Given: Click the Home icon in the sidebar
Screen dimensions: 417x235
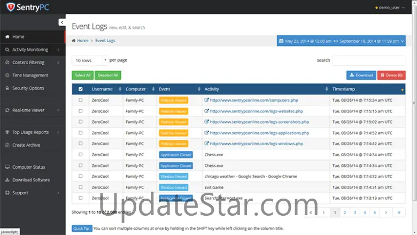Looking at the screenshot, I should click(7, 37).
